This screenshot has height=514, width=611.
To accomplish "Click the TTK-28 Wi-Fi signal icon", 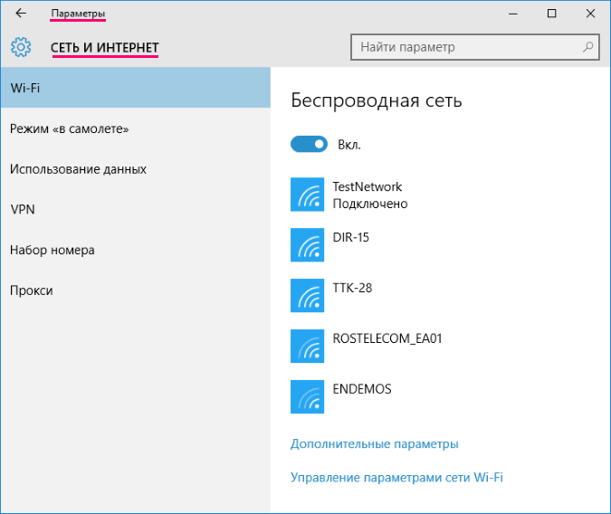I will pyautogui.click(x=308, y=296).
